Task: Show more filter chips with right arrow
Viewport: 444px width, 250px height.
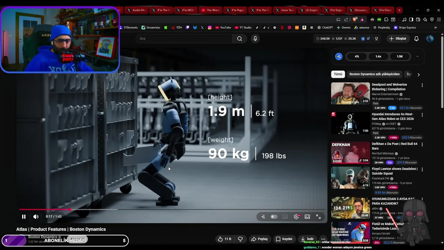Action: (x=418, y=74)
